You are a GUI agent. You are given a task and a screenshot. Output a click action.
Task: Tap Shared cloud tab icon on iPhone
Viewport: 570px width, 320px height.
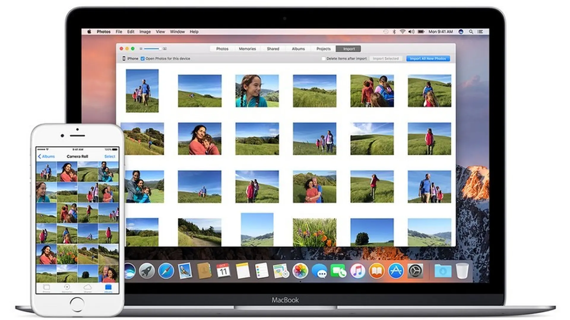(x=88, y=288)
